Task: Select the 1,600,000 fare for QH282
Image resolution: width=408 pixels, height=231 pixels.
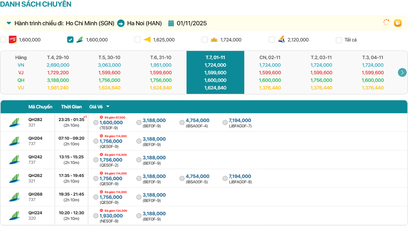Action: 96,123
